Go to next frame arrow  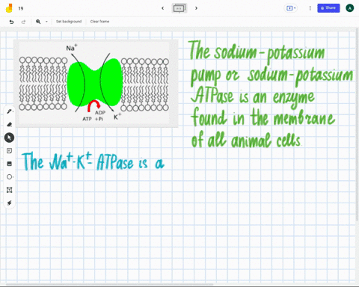coord(196,8)
